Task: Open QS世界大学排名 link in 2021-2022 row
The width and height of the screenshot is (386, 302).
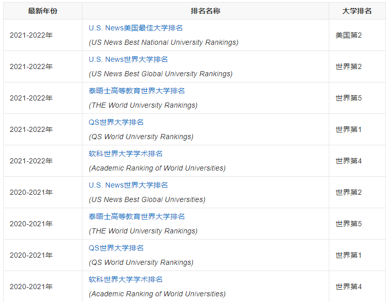Action: 116,122
